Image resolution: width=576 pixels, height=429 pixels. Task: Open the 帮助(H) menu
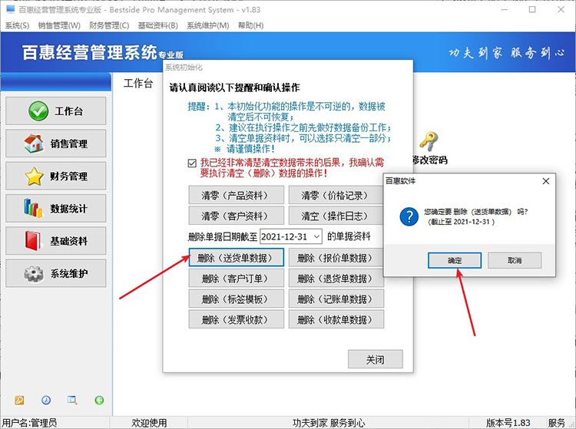click(x=250, y=25)
